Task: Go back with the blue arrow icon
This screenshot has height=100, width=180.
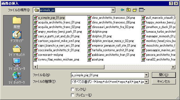Action: (122, 10)
